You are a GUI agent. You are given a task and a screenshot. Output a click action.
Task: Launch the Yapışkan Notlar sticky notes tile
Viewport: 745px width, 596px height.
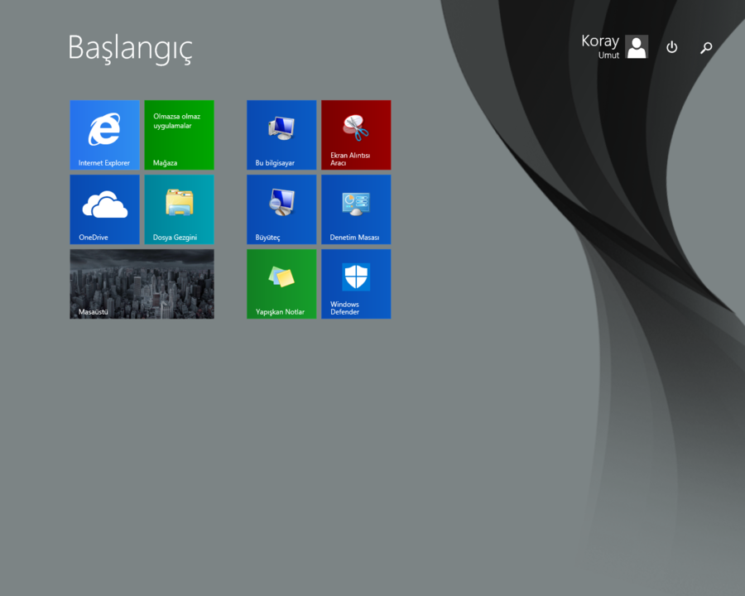coord(281,284)
